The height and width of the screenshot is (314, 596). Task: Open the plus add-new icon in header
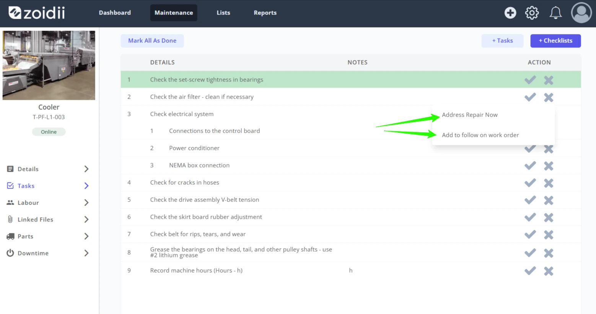click(510, 13)
